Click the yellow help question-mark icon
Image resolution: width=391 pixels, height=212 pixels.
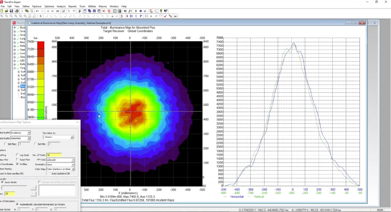(161, 11)
